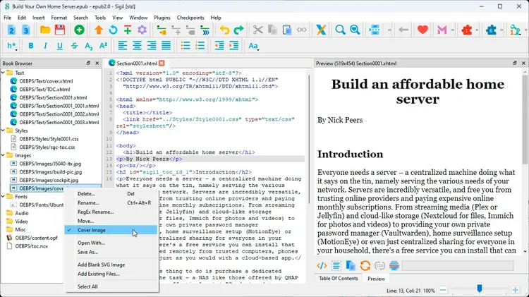Insert a bulleted list
Viewport: 529px width, 297px height.
coord(186,46)
